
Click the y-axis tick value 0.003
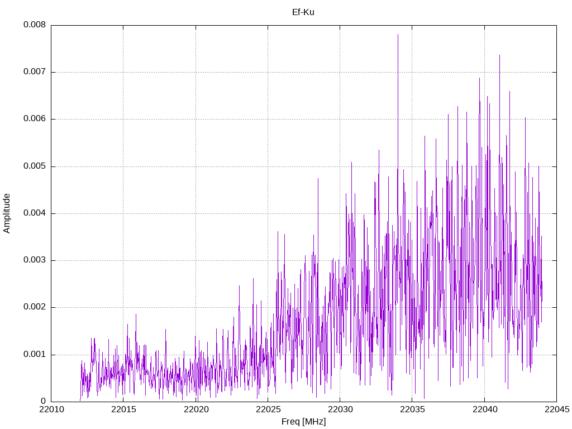[x=35, y=260]
